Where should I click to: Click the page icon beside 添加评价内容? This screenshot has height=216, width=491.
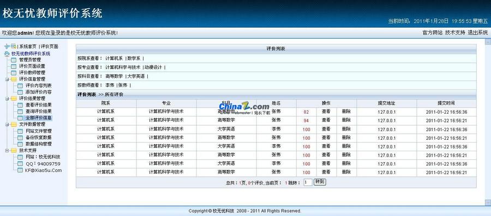20,92
